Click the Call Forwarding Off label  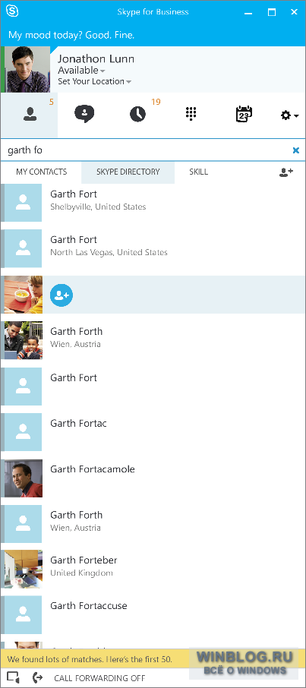99,678
